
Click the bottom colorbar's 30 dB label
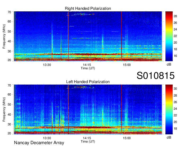coord(175,89)
